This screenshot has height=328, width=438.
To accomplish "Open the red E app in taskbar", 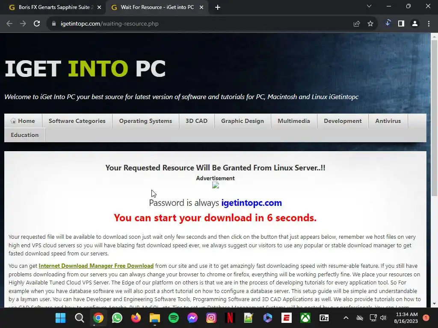I will pyautogui.click(x=286, y=318).
